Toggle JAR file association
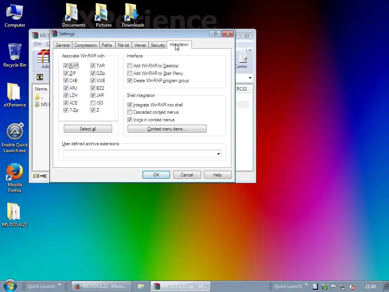The image size is (389, 292). pyautogui.click(x=93, y=95)
